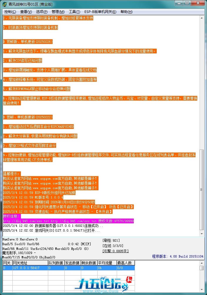Viewport: 207px width, 295px height.
Task: Maximize the 青风战神 window
Action: (x=187, y=3)
